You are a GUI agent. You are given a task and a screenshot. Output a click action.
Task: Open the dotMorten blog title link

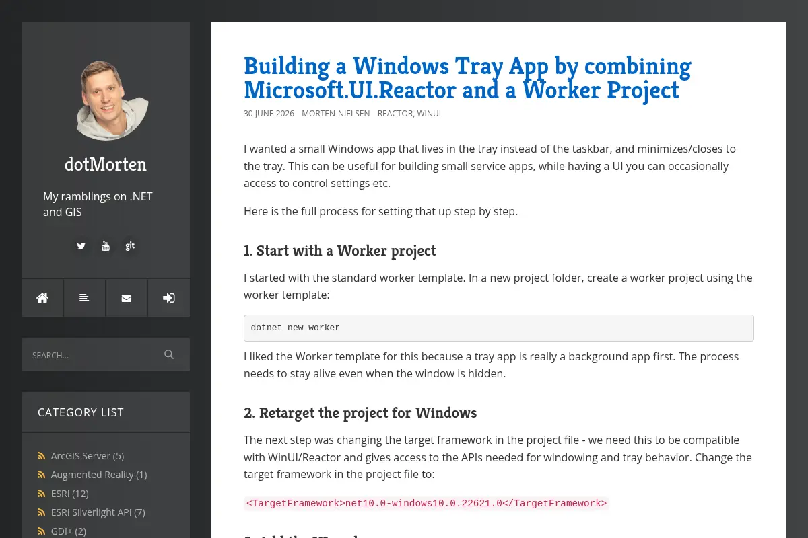tap(106, 165)
